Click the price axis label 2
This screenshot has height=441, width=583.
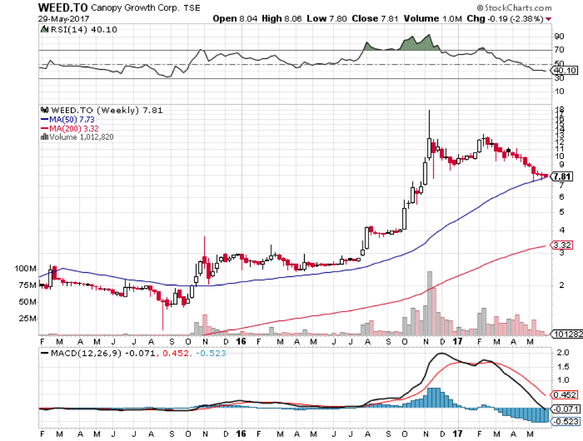(x=562, y=285)
